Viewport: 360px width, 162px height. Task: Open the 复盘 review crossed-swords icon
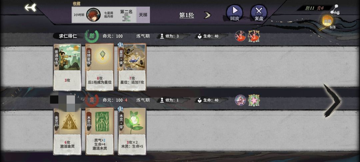coord(259,13)
